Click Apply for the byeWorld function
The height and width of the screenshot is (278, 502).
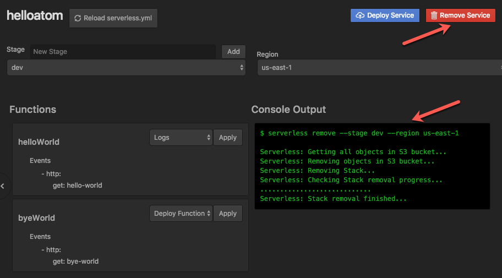point(228,213)
